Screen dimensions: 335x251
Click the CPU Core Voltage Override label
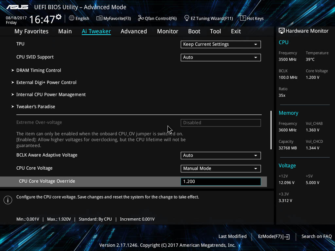point(47,181)
